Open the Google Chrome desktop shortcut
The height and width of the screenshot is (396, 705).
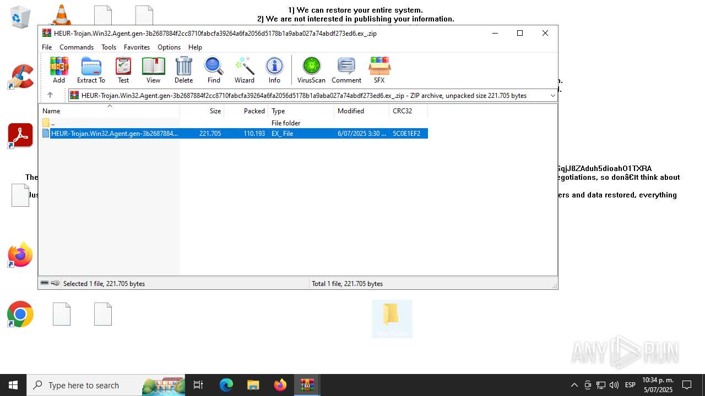coord(20,315)
